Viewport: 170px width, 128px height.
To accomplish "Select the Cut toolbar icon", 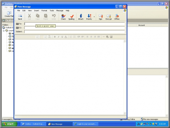I will point(29,17).
